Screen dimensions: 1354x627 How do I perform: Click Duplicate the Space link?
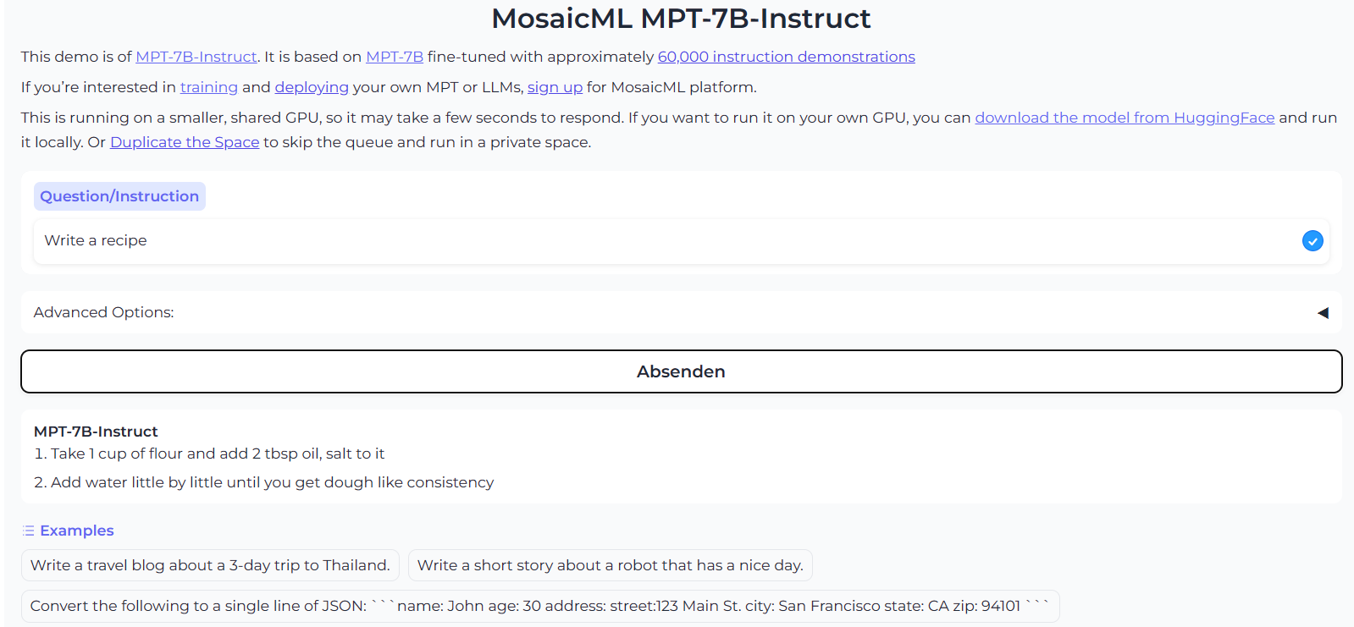[x=185, y=142]
